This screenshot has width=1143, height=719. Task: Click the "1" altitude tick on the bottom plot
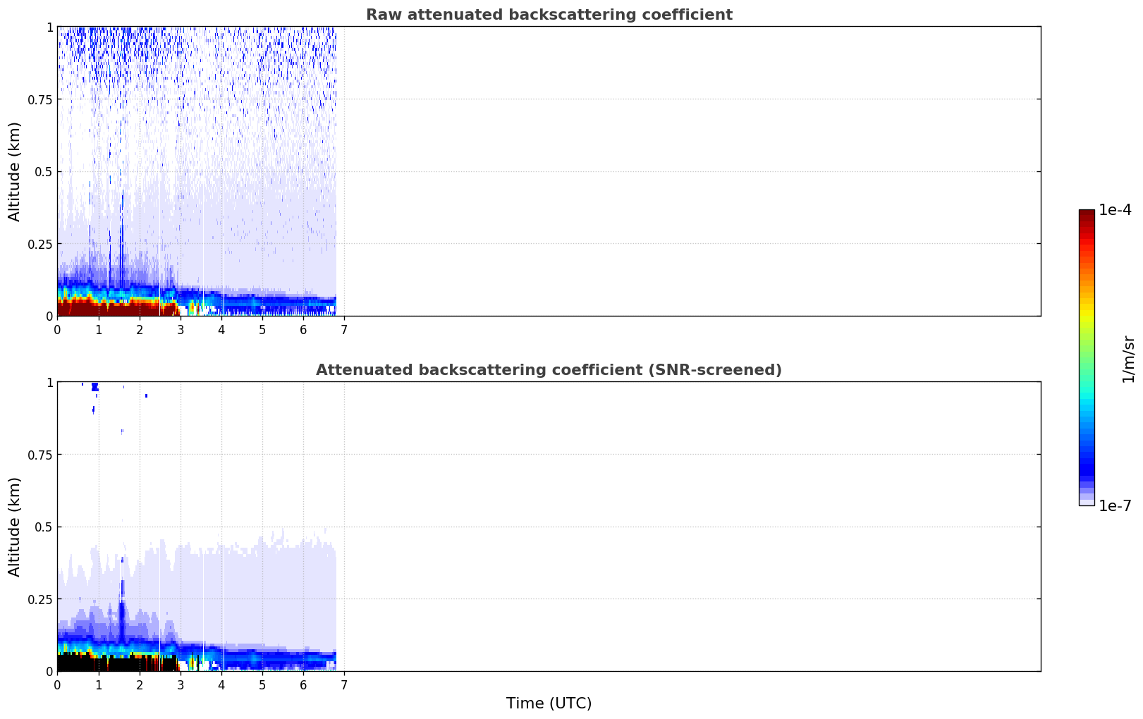[x=49, y=382]
